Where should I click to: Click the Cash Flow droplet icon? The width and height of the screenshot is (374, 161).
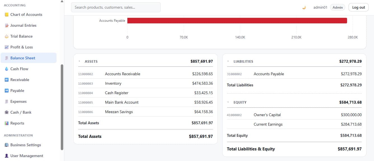pyautogui.click(x=7, y=69)
